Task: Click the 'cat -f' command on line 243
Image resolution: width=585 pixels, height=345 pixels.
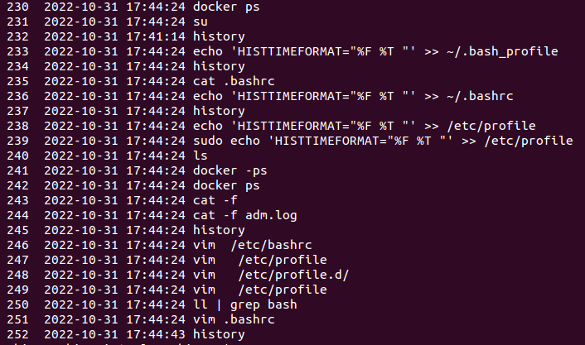Action: coord(215,200)
